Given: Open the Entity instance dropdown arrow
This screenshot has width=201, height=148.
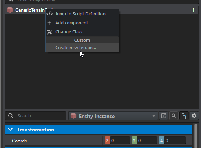Looking at the screenshot, I should pyautogui.click(x=154, y=116).
